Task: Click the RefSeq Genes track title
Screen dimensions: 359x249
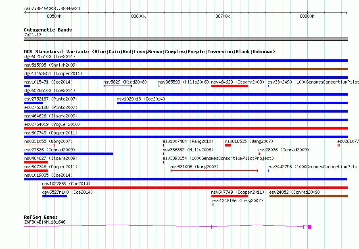Action: [41, 217]
